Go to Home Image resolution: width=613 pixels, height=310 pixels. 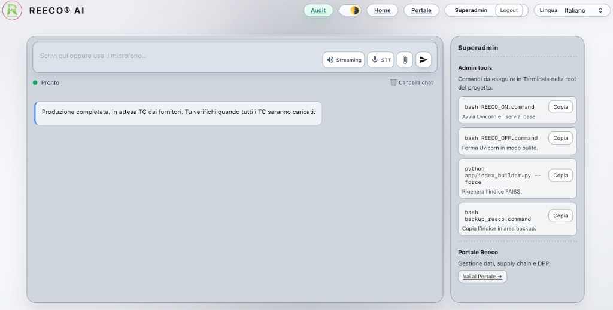[383, 10]
